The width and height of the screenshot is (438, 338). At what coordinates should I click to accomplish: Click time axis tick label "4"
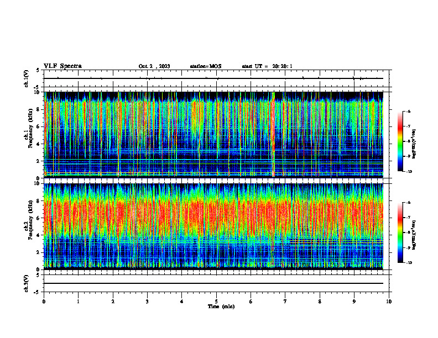181,302
